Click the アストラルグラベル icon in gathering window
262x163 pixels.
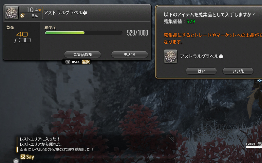(x=12, y=13)
